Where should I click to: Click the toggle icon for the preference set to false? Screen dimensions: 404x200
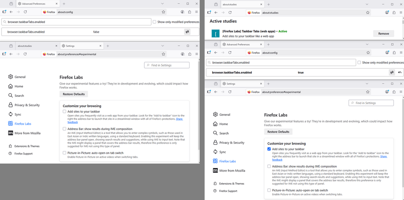pyautogui.click(x=187, y=31)
